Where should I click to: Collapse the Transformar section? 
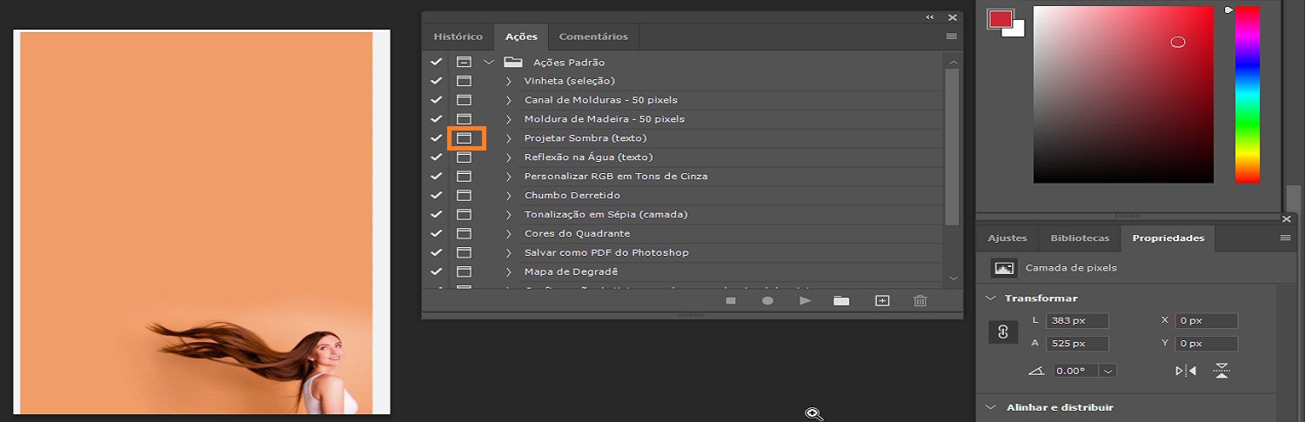(991, 298)
